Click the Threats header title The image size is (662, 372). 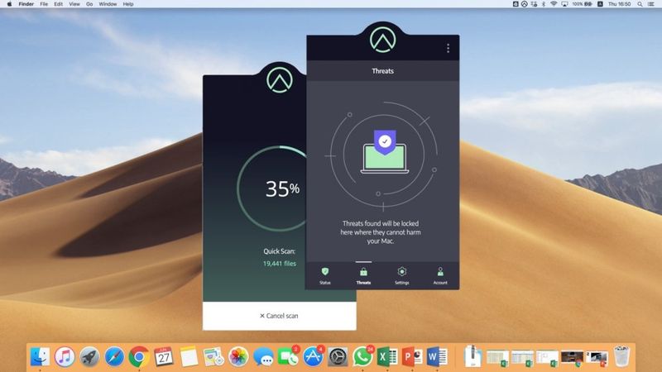click(x=382, y=71)
